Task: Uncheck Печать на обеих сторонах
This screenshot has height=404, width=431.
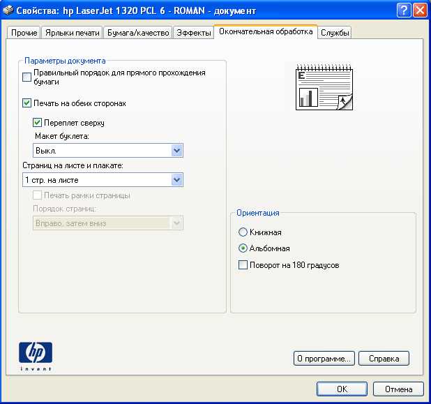Action: (x=27, y=103)
